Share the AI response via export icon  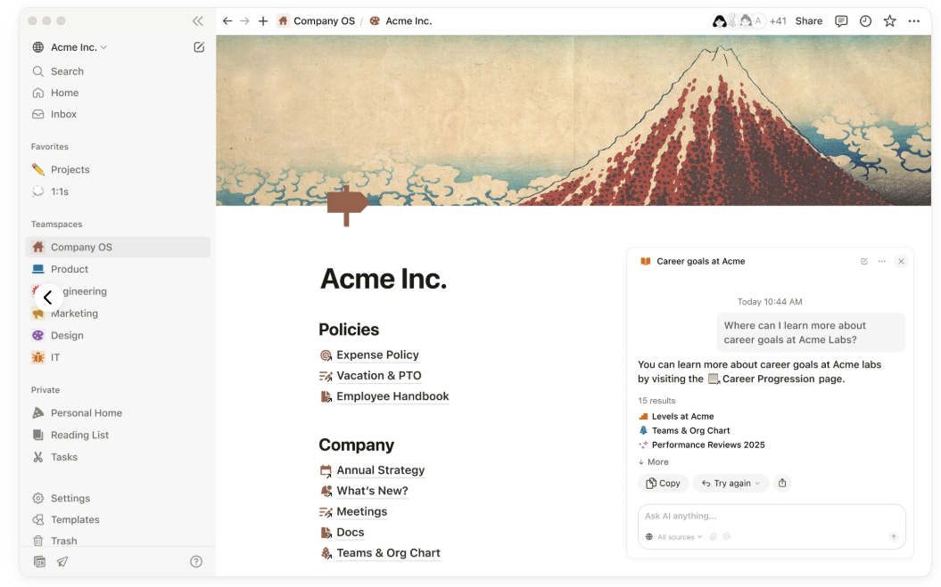(782, 483)
